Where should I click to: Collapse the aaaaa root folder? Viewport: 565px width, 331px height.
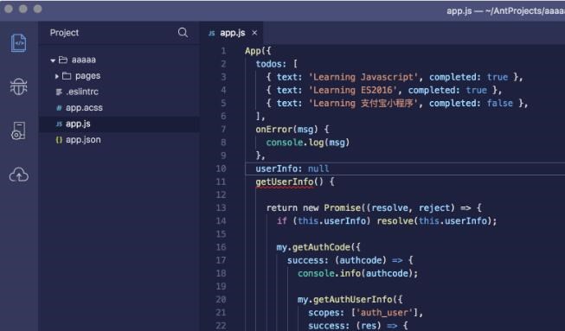53,60
